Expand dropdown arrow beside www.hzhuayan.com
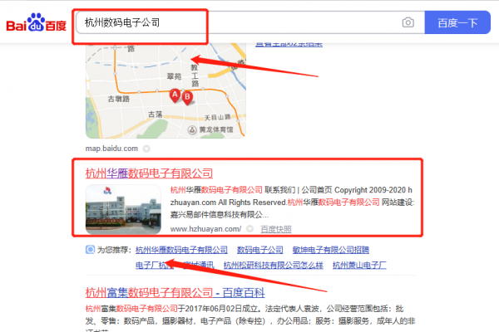The image size is (499, 332). coord(249,229)
